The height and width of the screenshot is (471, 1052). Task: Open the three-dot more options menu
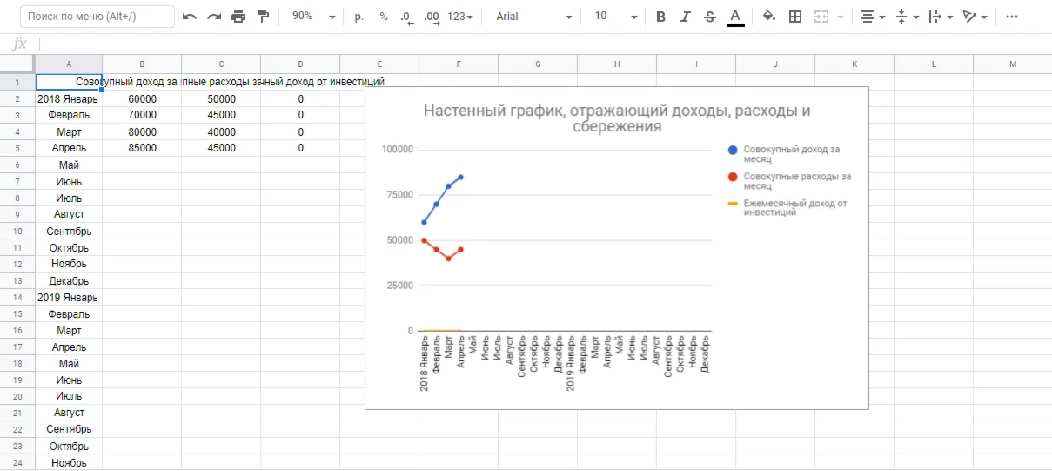(1012, 17)
